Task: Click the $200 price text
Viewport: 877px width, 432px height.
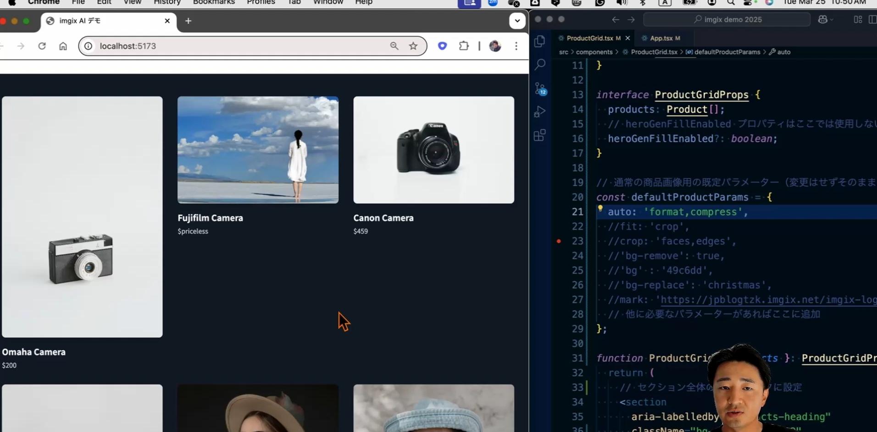Action: pyautogui.click(x=9, y=366)
